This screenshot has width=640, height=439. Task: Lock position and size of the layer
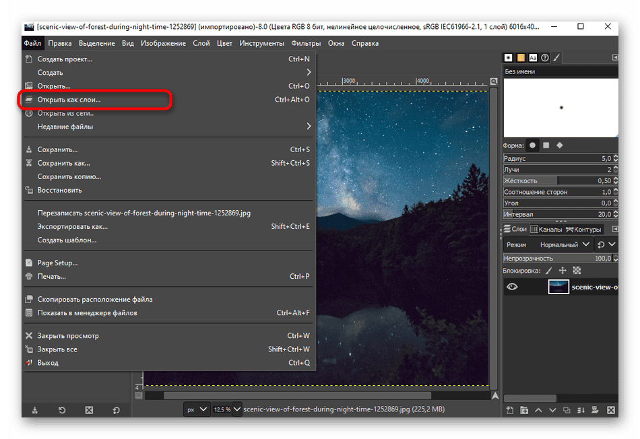pos(563,271)
